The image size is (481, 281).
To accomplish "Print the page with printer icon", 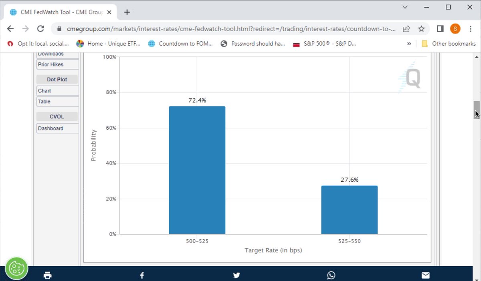I will point(47,275).
